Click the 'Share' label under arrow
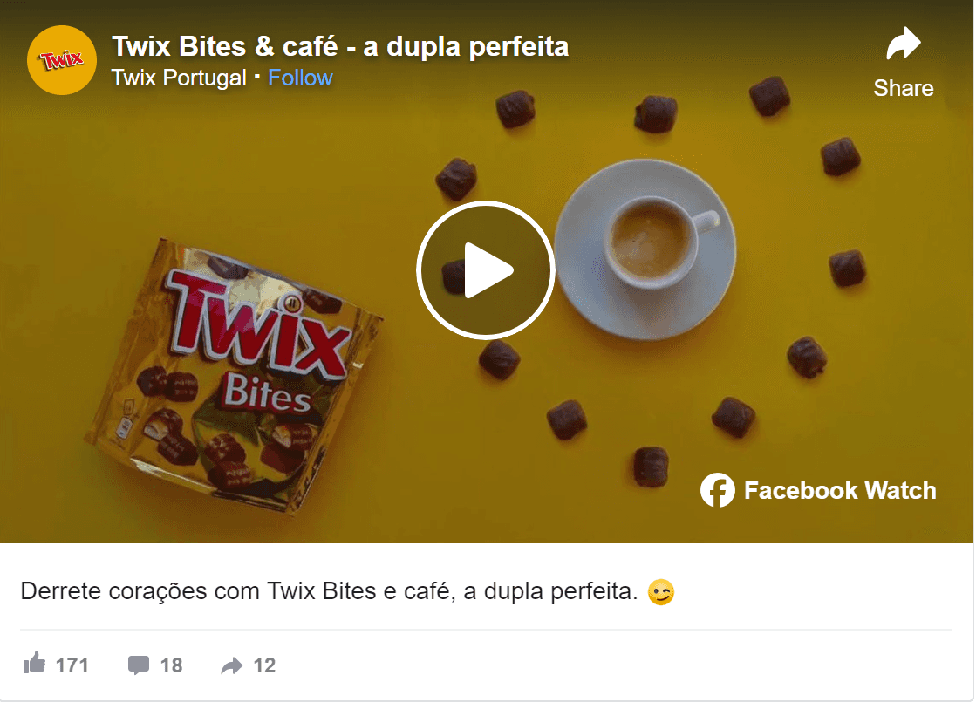Viewport: 976px width, 709px height. coord(904,88)
